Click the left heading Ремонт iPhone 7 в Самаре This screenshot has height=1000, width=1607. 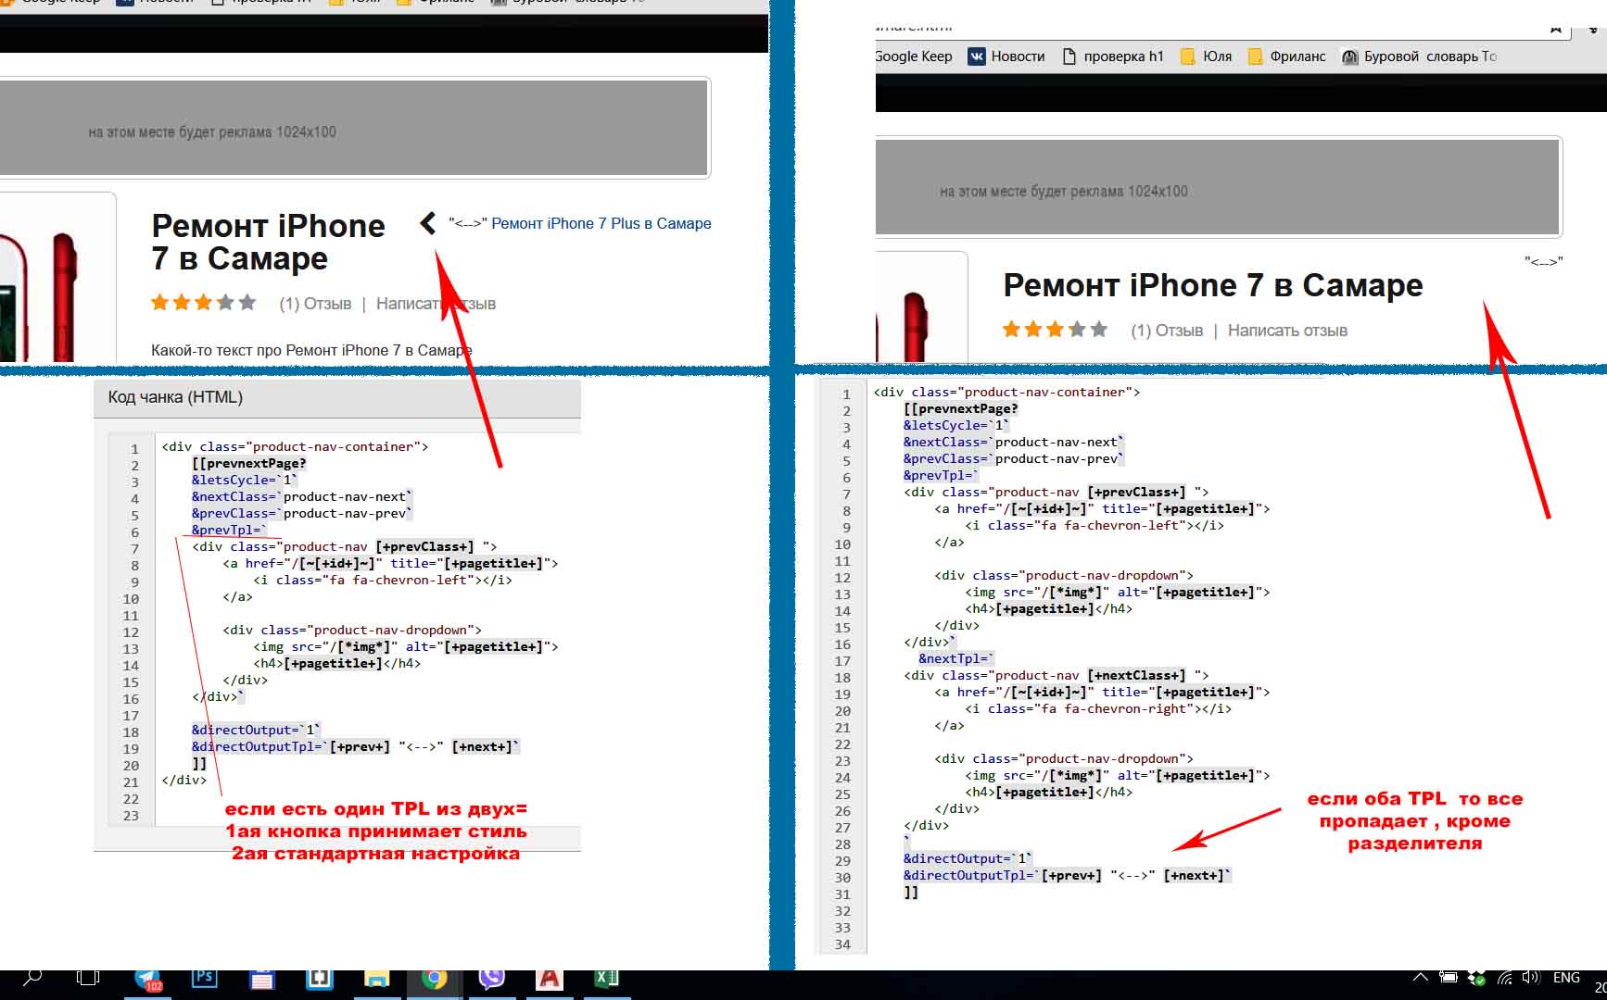(x=268, y=242)
